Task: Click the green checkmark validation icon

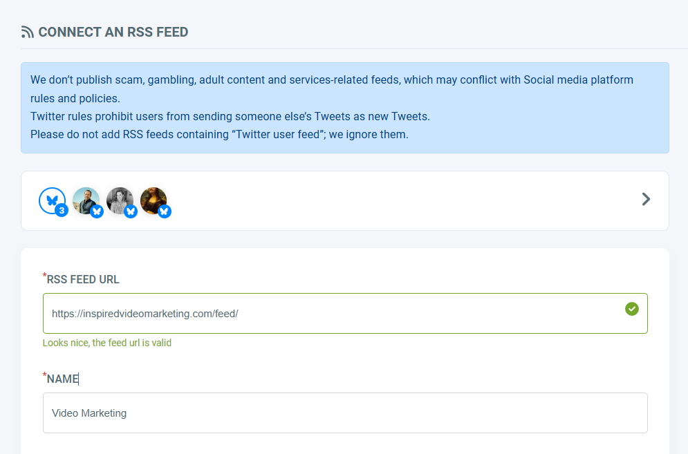Action: [x=631, y=310]
